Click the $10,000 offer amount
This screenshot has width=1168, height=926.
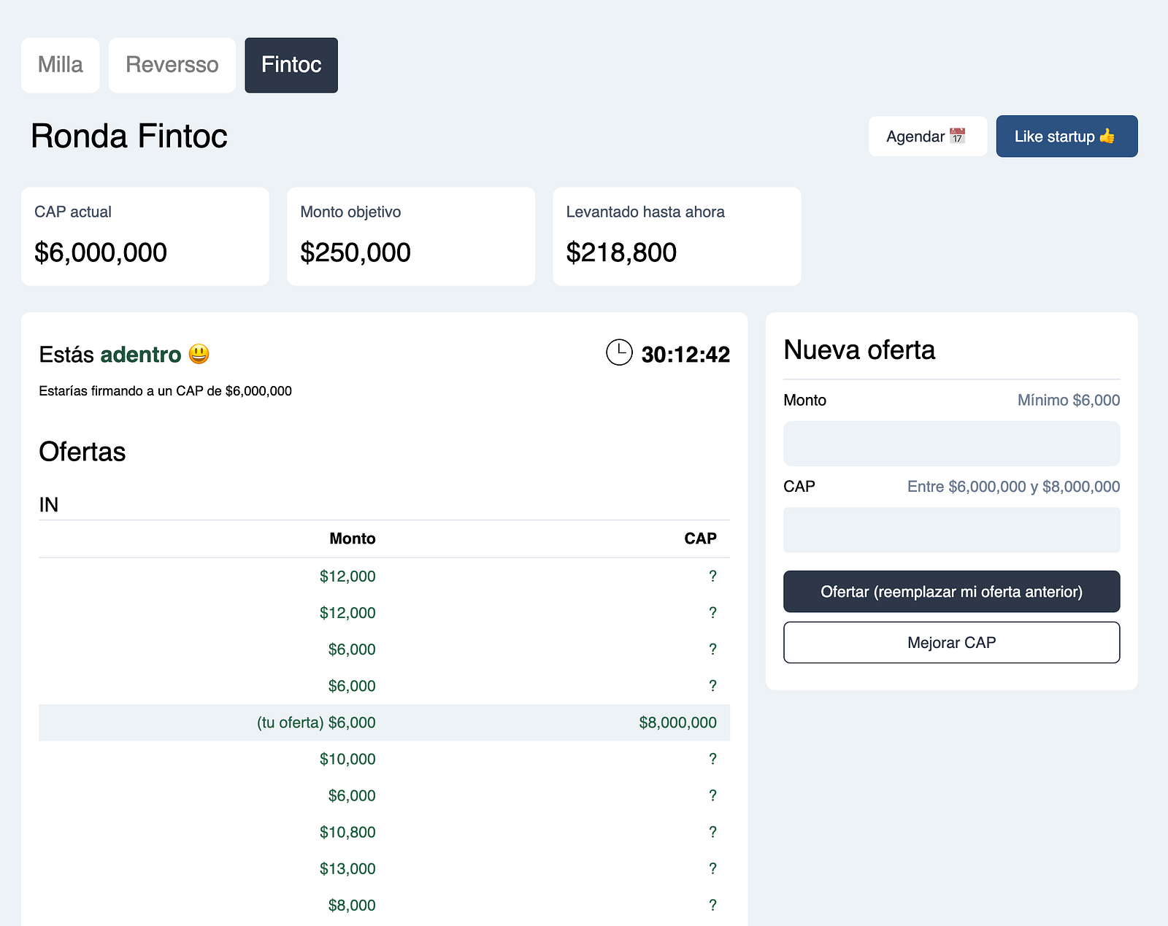pos(347,759)
